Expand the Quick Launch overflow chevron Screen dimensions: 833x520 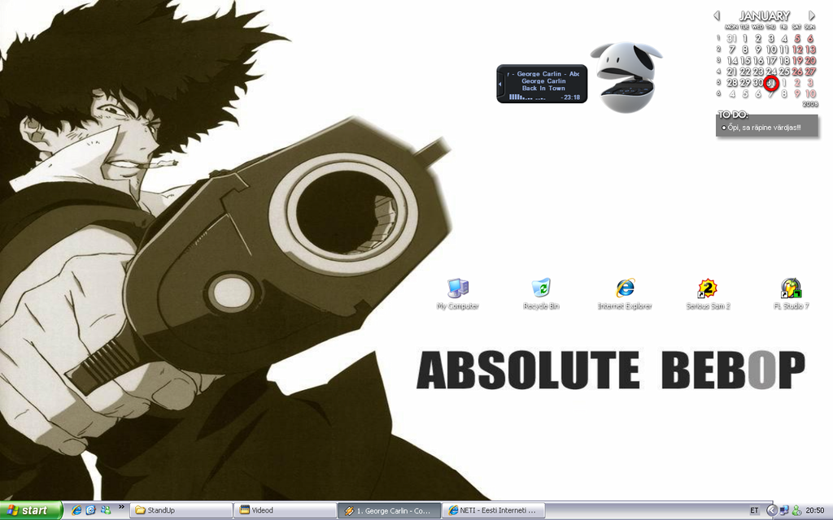(x=121, y=507)
